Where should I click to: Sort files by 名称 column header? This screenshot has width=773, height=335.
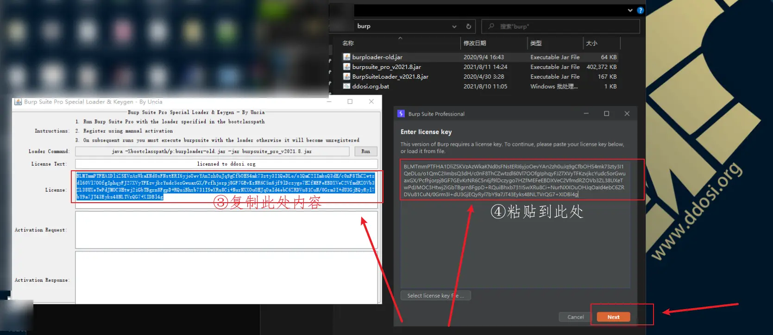point(348,43)
